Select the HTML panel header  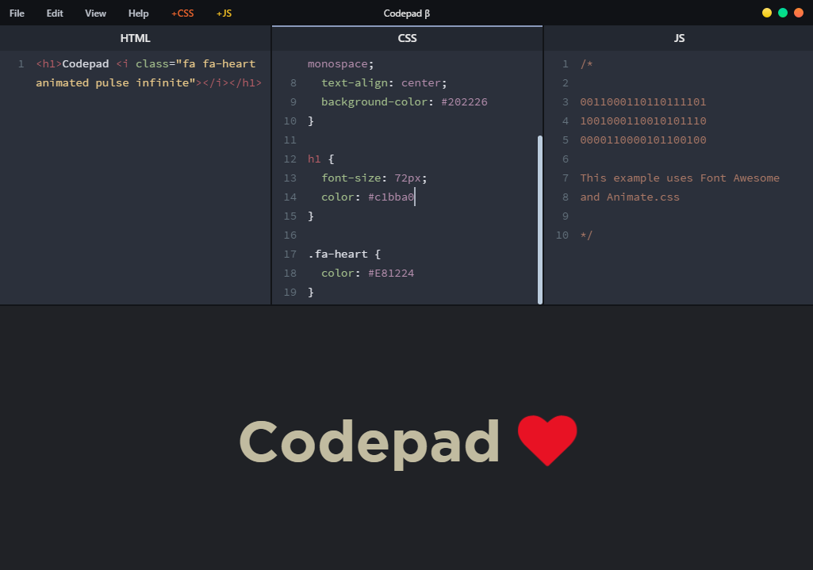(135, 37)
